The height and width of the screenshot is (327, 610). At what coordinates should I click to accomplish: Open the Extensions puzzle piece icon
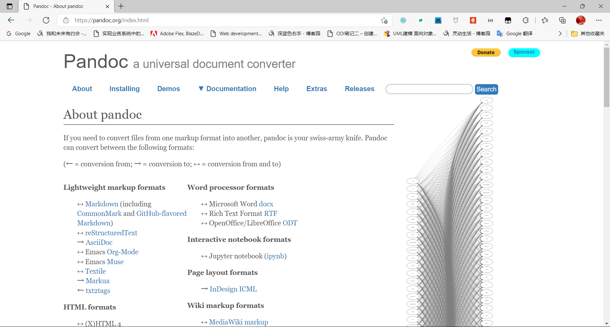pos(525,20)
